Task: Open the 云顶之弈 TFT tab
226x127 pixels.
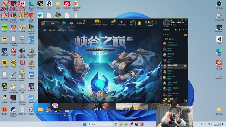Action: pyautogui.click(x=81, y=23)
